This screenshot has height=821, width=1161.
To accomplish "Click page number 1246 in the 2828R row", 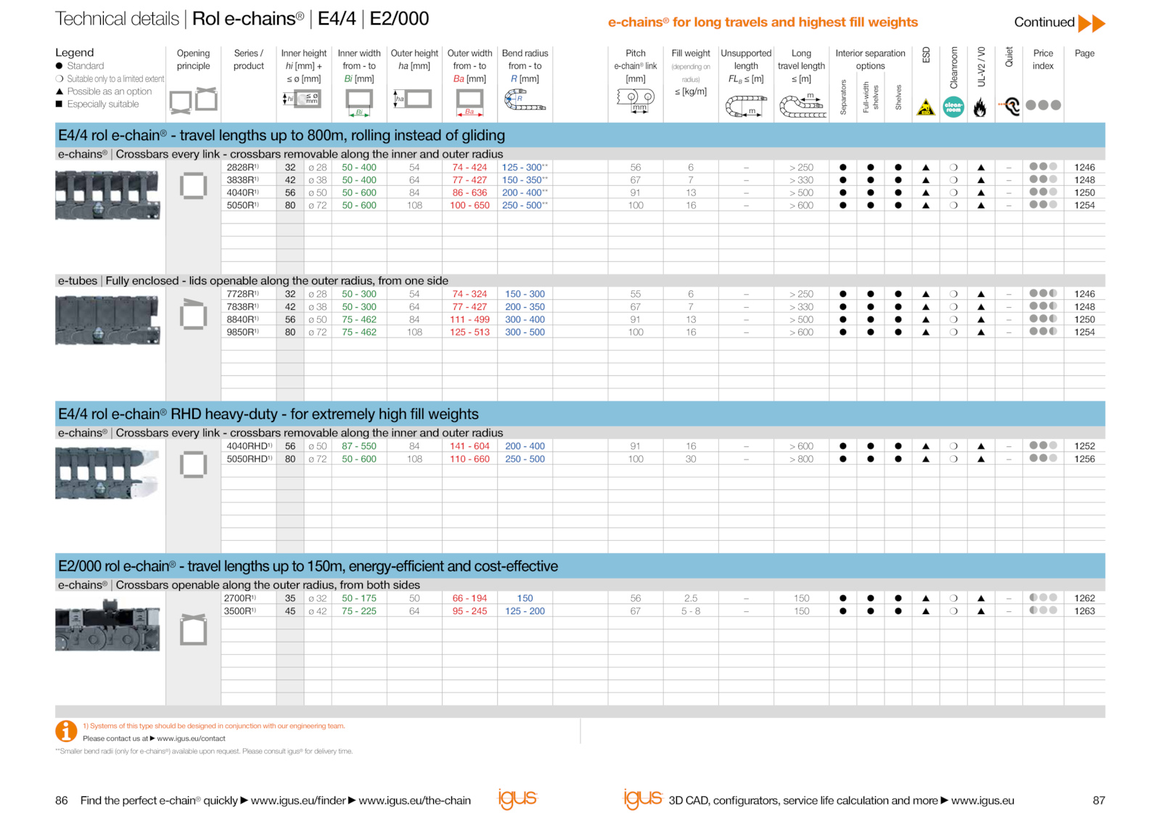I will [x=1084, y=167].
